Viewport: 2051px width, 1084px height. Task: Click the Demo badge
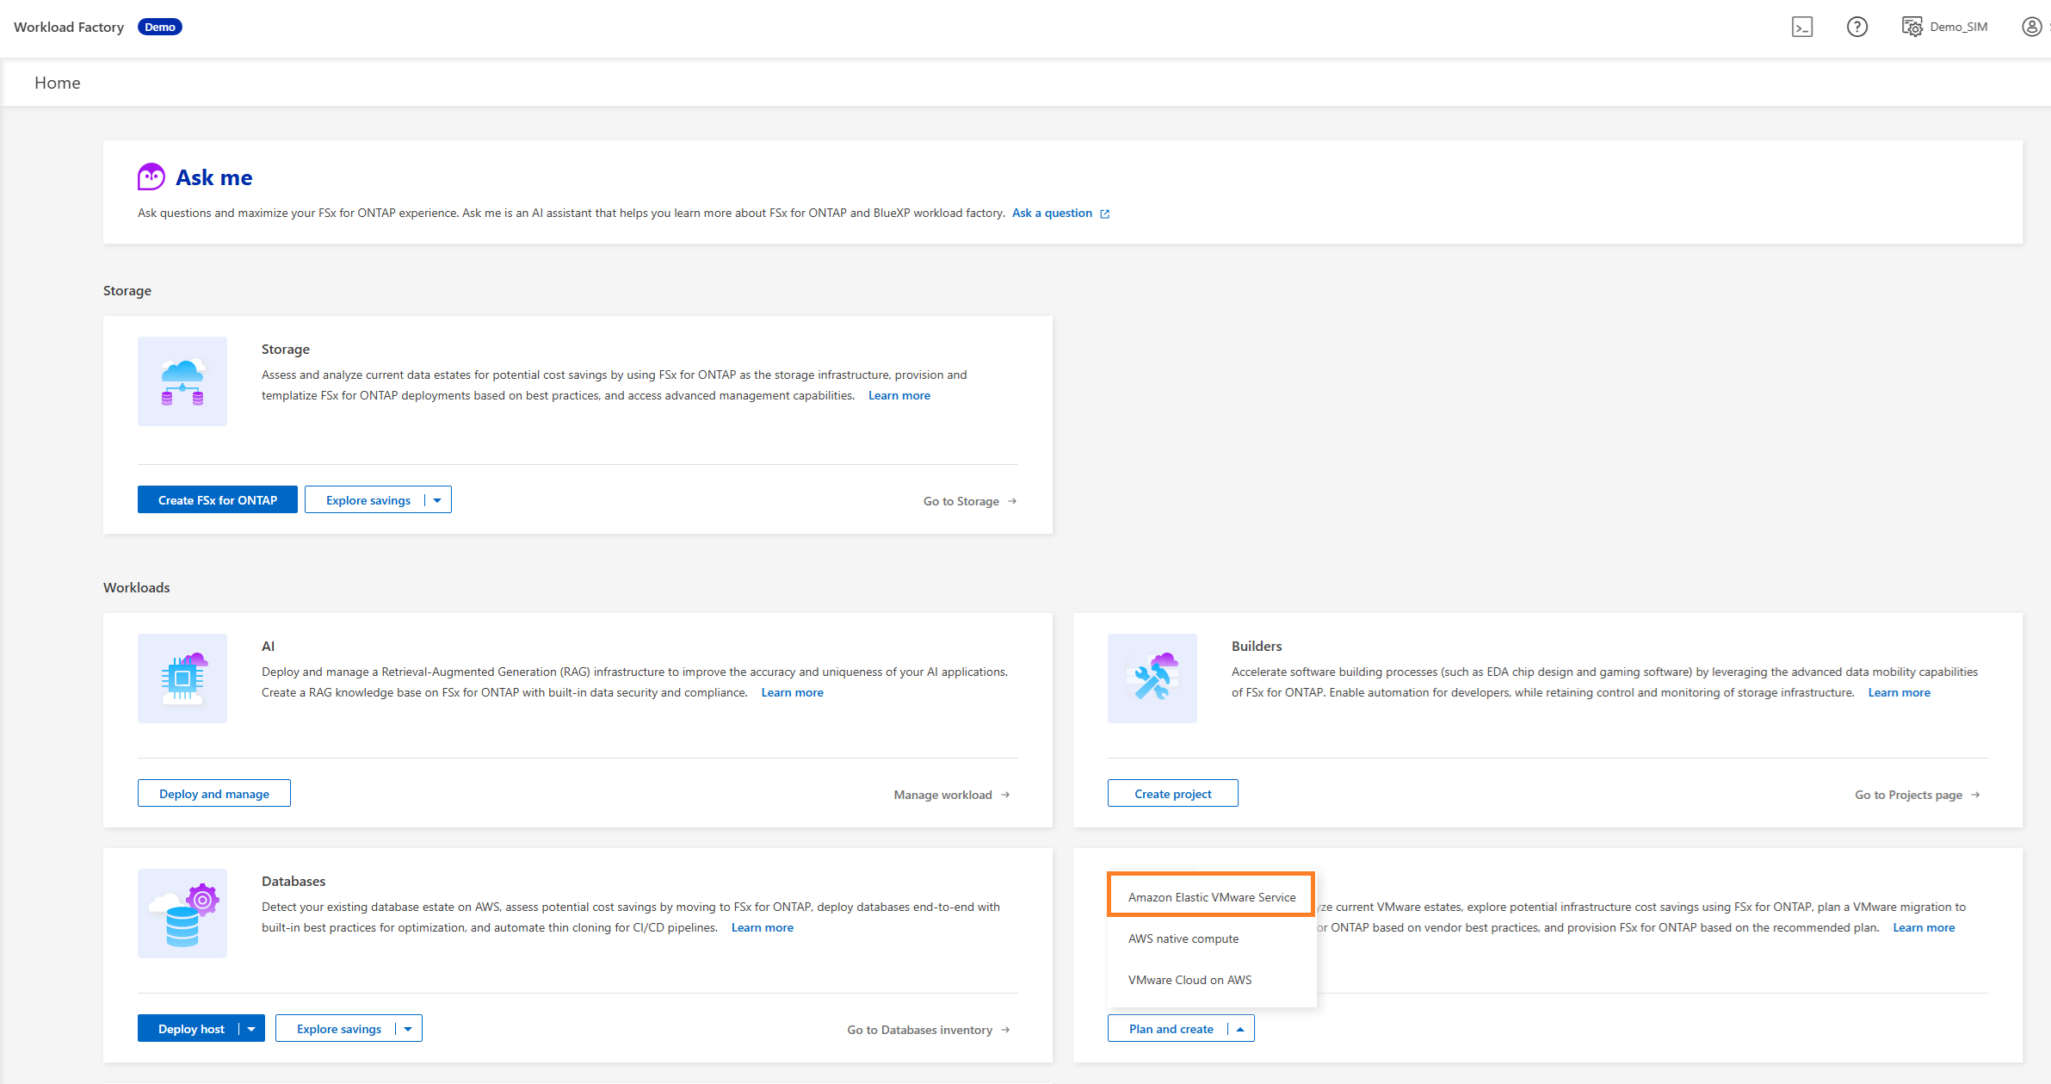(160, 27)
